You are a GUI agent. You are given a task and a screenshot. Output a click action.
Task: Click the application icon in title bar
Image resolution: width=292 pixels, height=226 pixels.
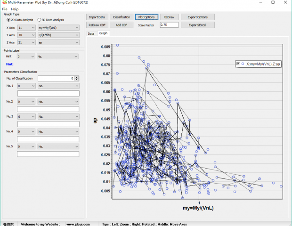click(4, 3)
